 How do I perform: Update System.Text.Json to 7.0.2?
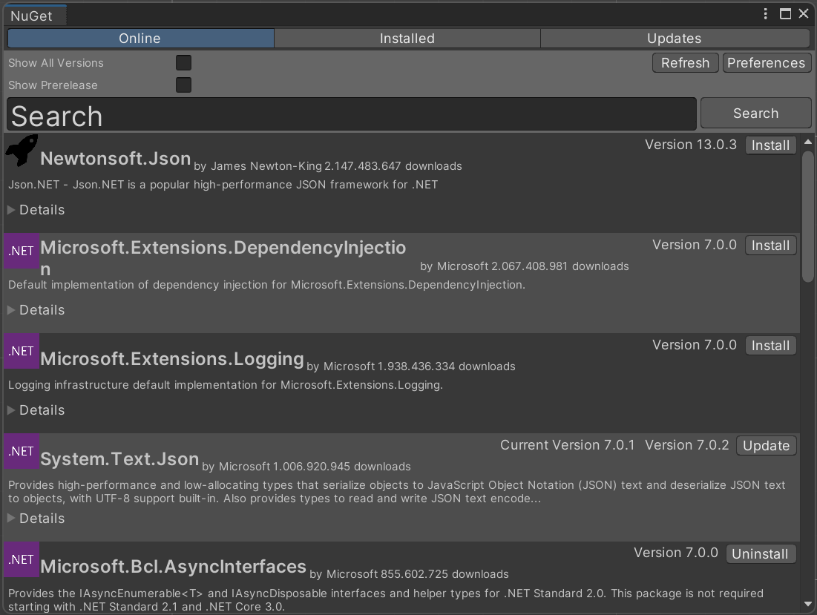pos(766,446)
